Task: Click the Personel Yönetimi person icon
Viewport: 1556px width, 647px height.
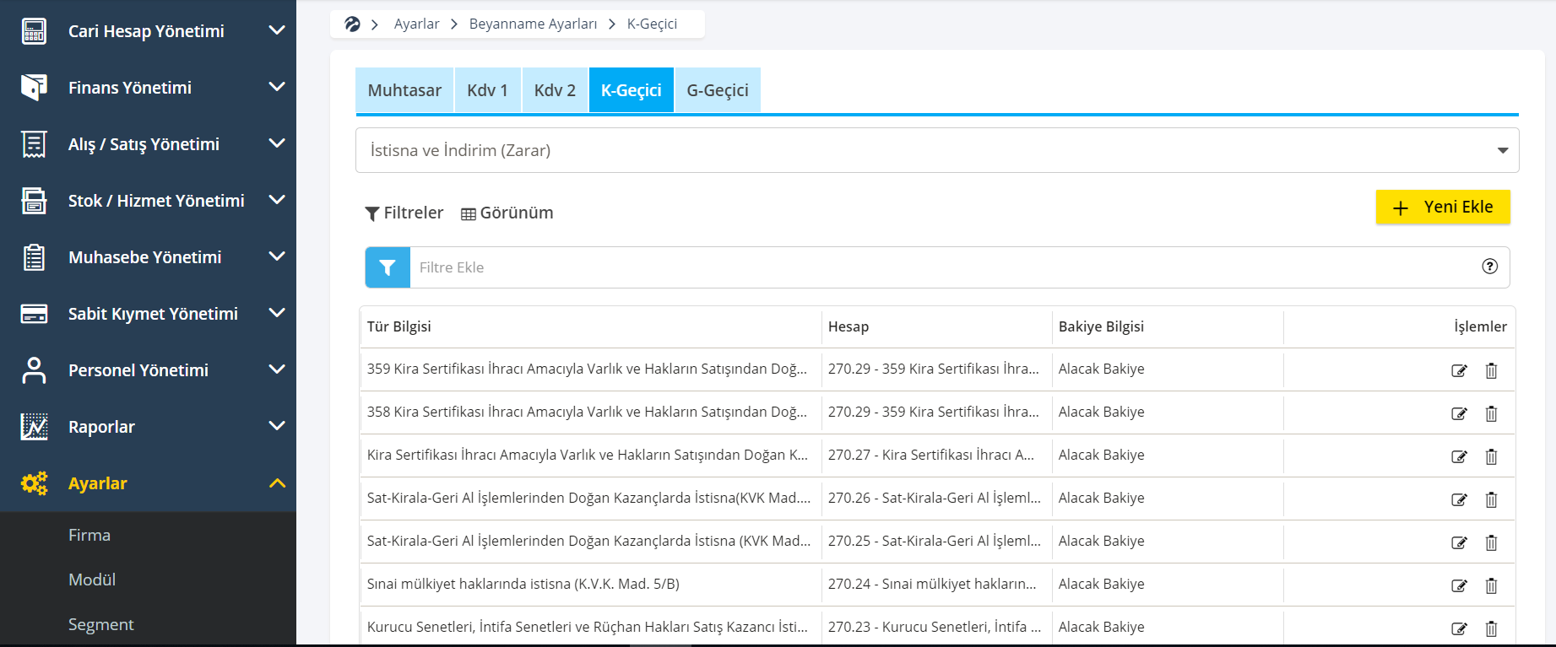Action: click(x=34, y=370)
